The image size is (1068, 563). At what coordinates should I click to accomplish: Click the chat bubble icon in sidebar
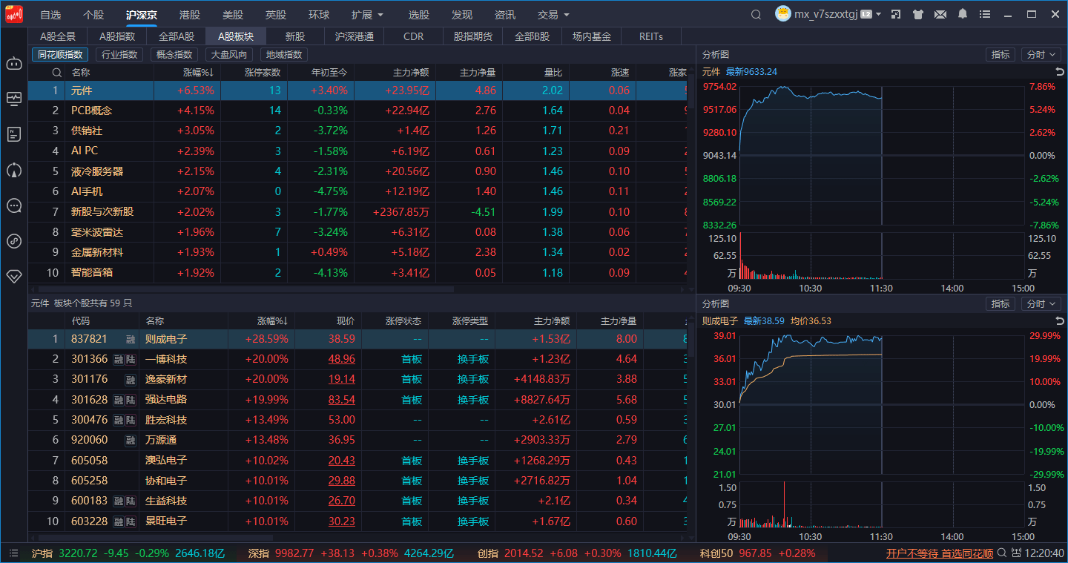[x=14, y=205]
